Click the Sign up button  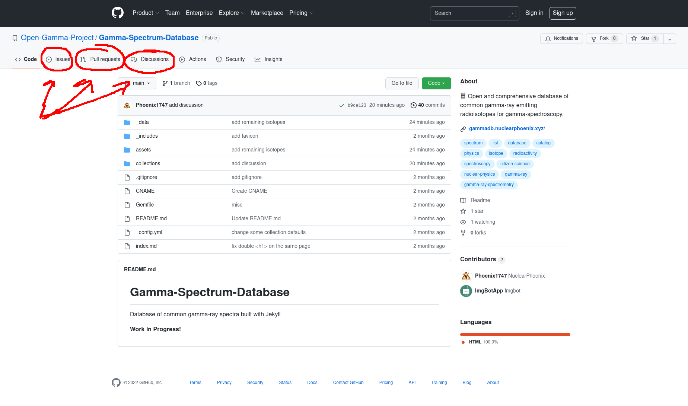tap(563, 13)
